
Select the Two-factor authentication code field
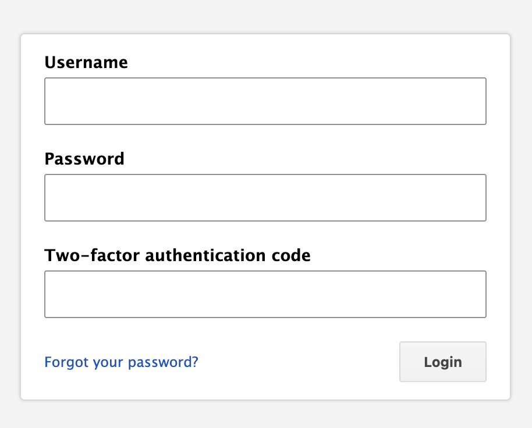click(x=265, y=294)
